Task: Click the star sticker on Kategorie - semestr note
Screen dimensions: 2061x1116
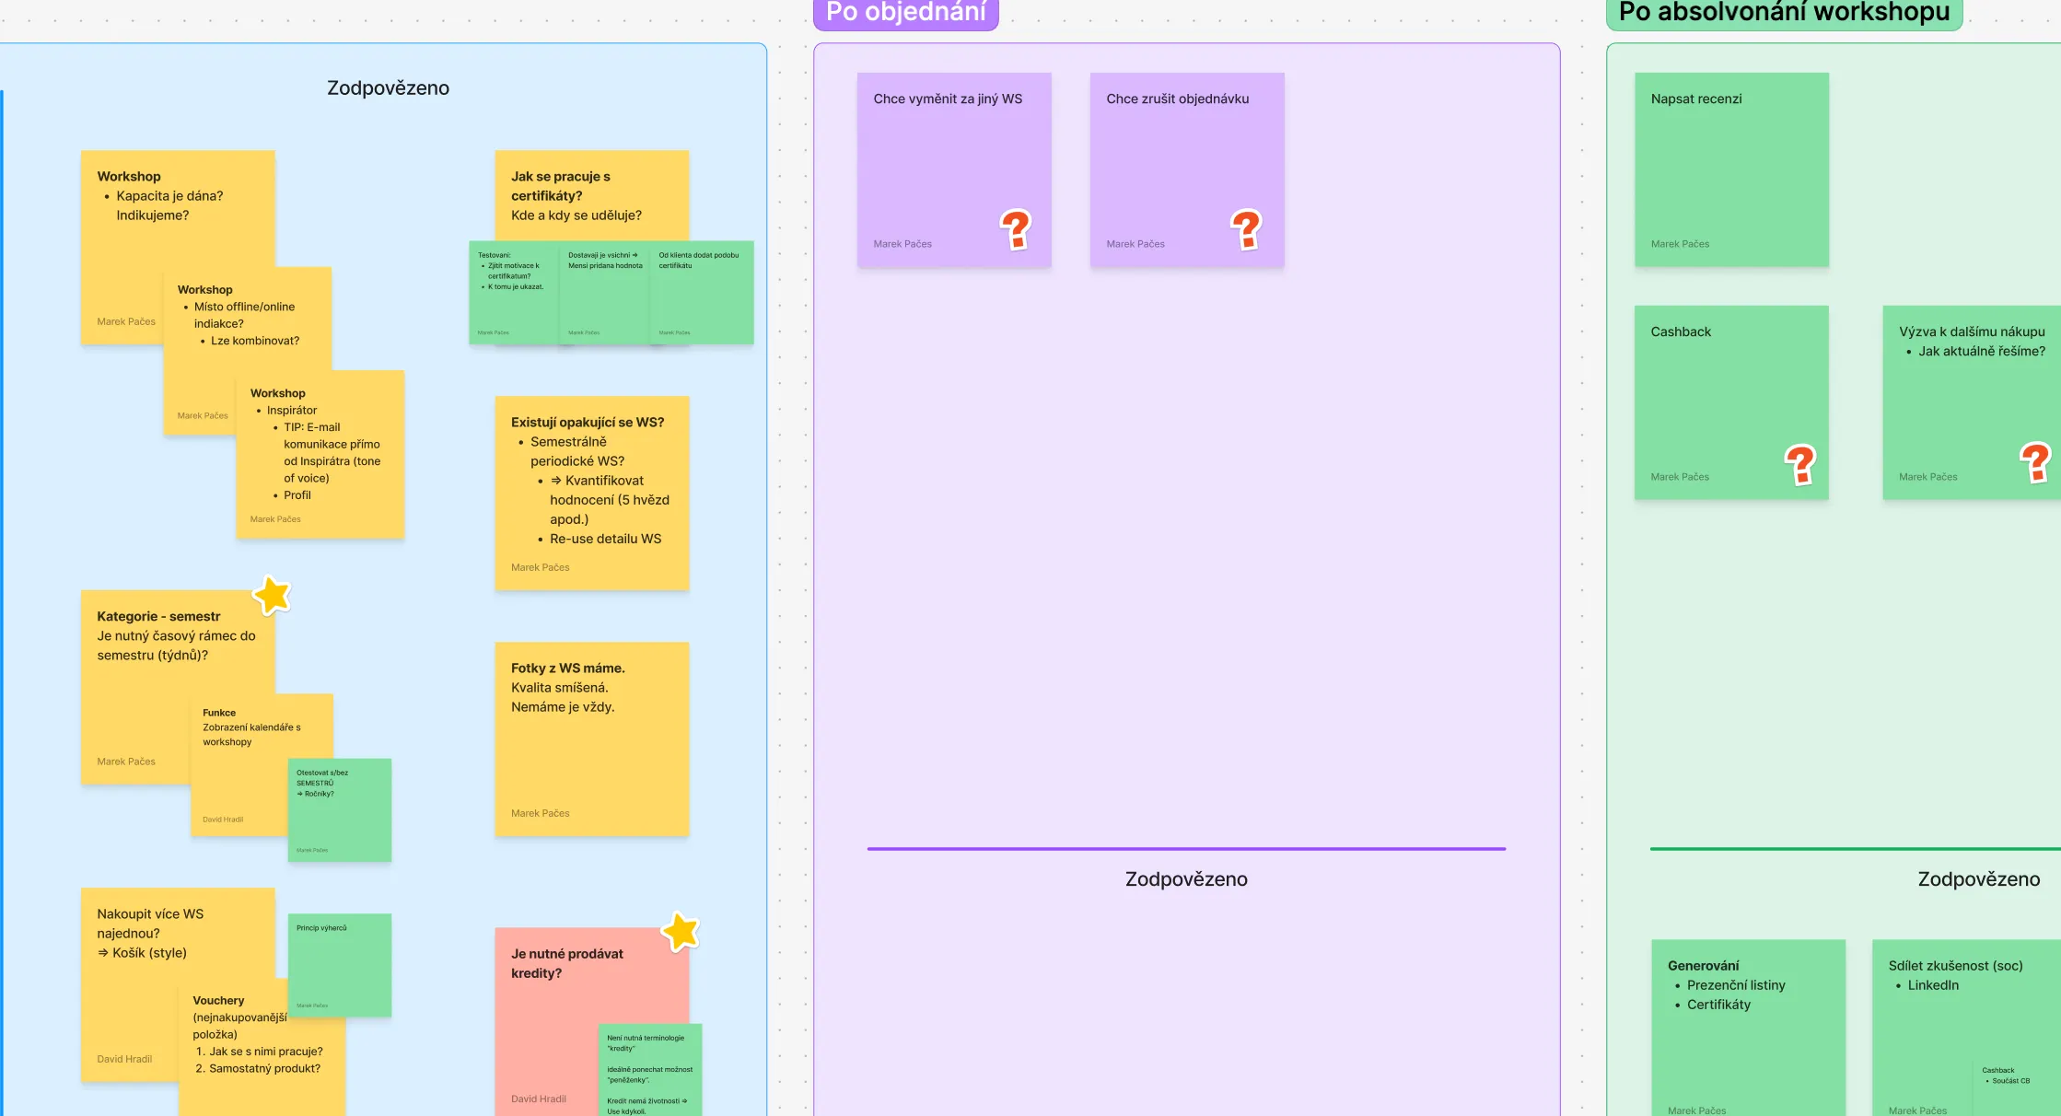Action: click(x=273, y=596)
